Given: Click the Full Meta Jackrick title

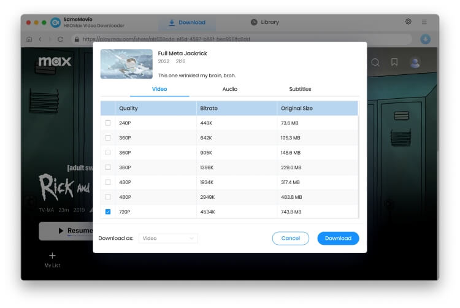Looking at the screenshot, I should (183, 53).
